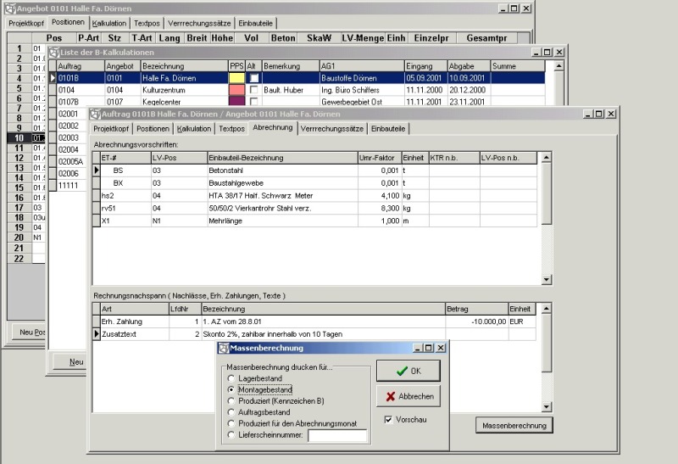
Task: Open Einbauteile tab in Auftrag window
Action: pyautogui.click(x=388, y=129)
